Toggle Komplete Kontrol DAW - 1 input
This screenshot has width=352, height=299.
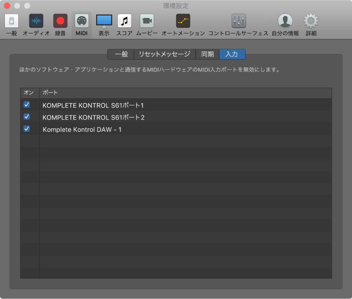coord(26,129)
